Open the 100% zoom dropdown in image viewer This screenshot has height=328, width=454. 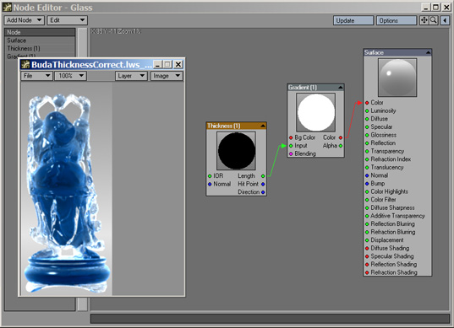[71, 76]
